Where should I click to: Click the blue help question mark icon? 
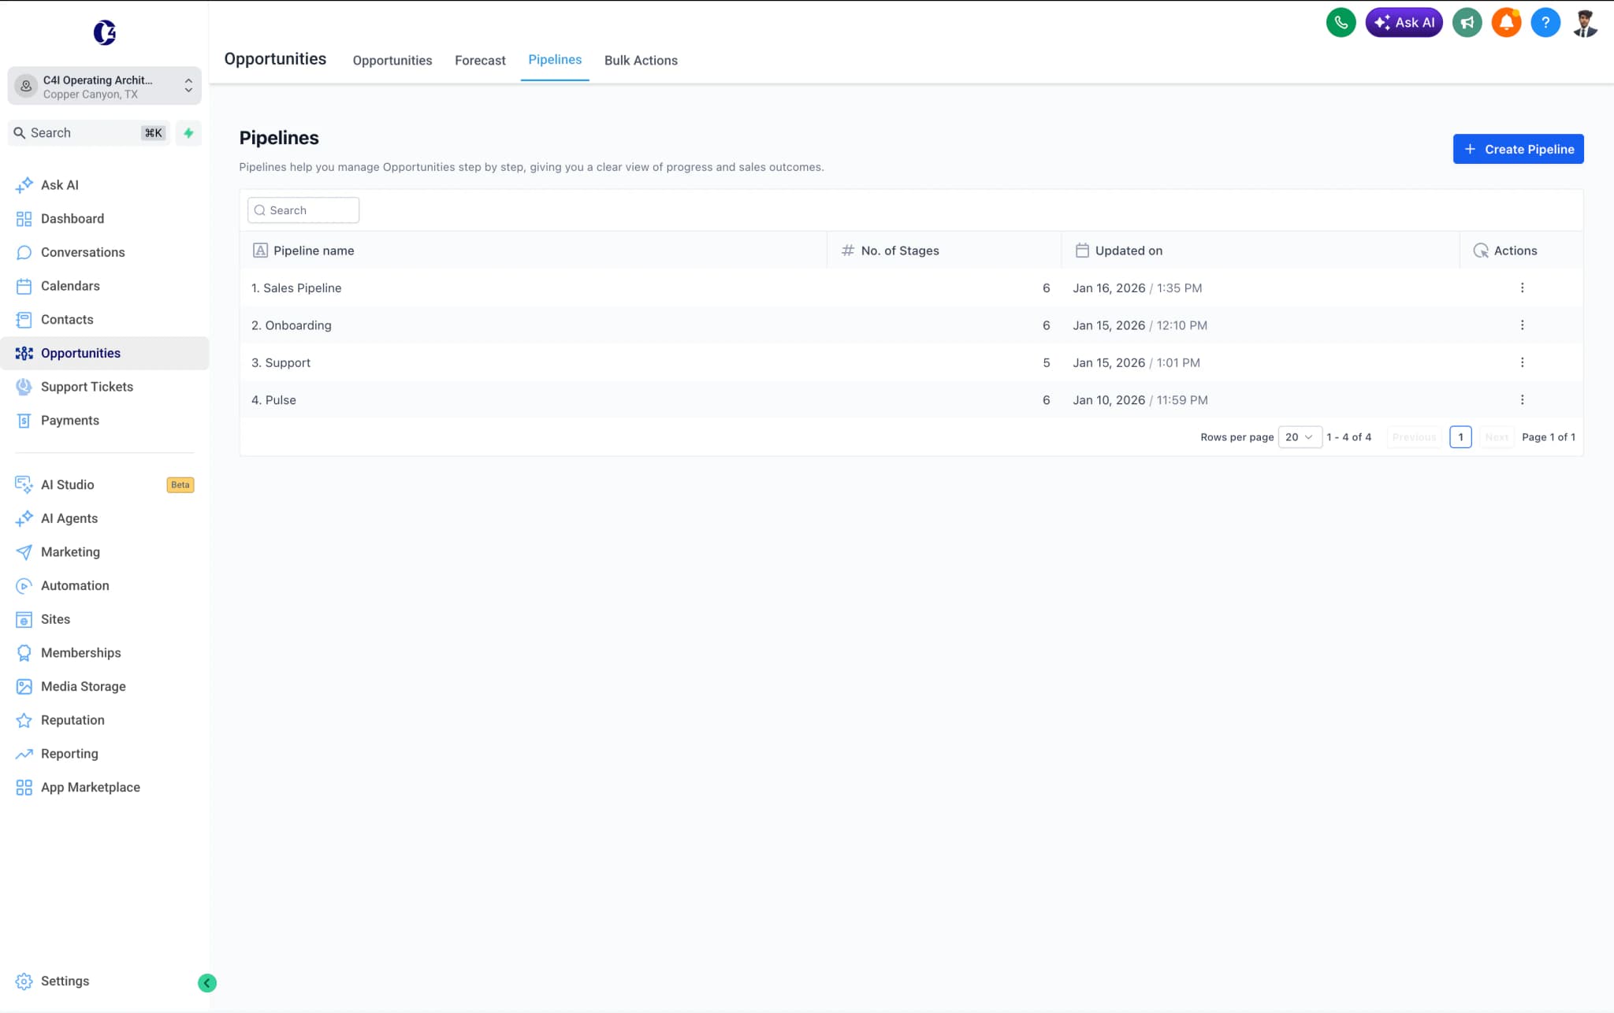tap(1545, 23)
